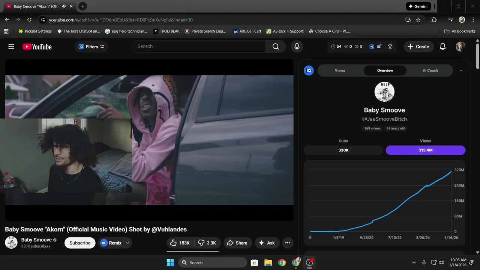Click the vidIQ Remix button
This screenshot has height=270, width=480.
pos(111,243)
